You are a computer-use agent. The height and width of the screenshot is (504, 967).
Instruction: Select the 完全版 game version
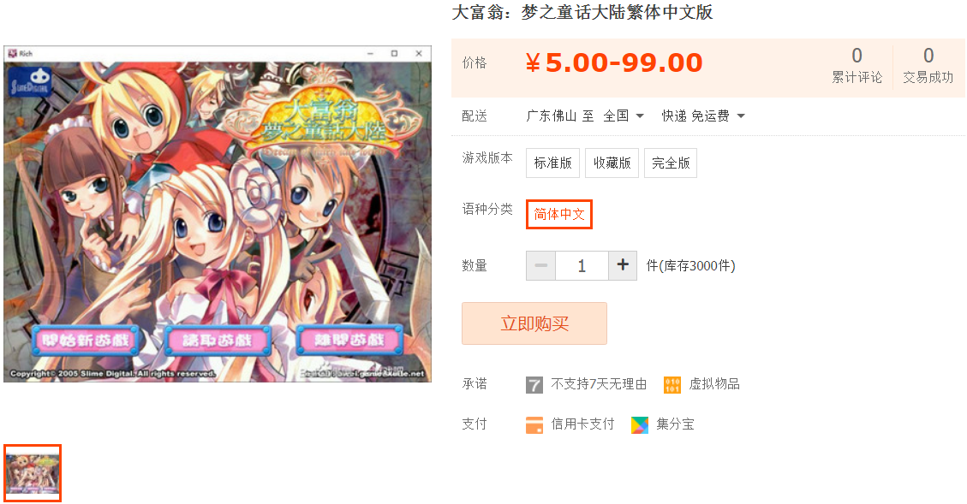[x=671, y=163]
